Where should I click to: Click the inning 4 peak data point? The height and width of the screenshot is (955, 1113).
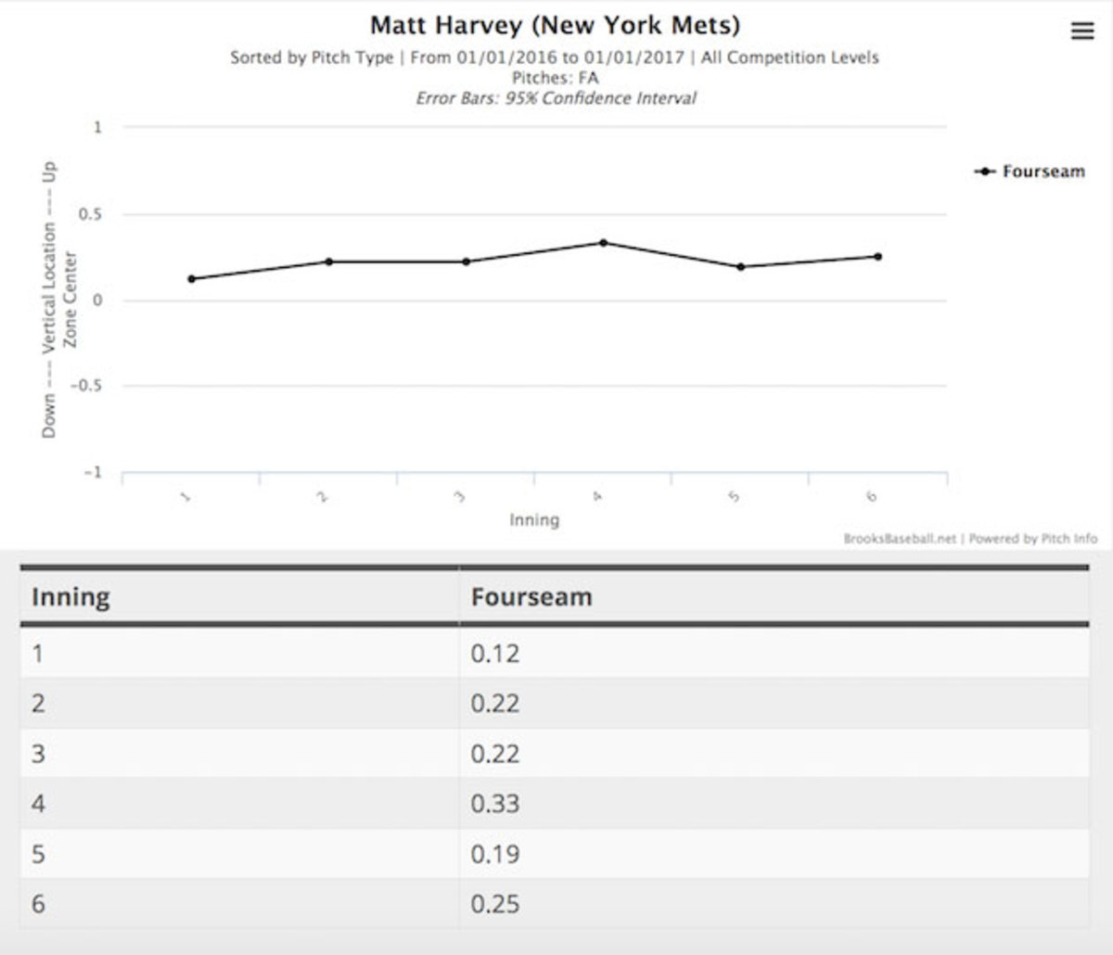click(x=603, y=243)
